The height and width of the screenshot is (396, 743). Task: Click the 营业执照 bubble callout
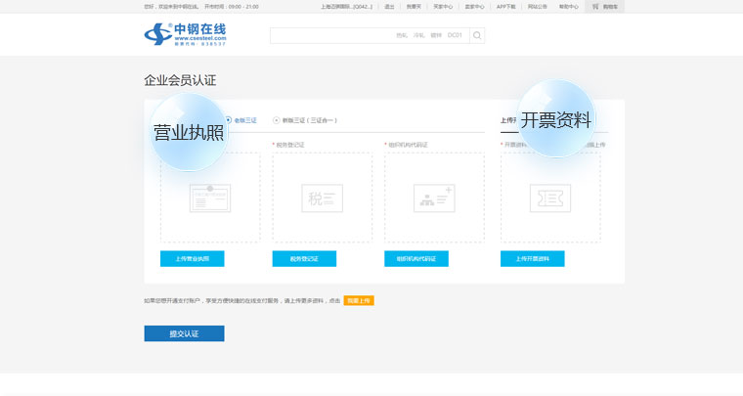click(189, 133)
